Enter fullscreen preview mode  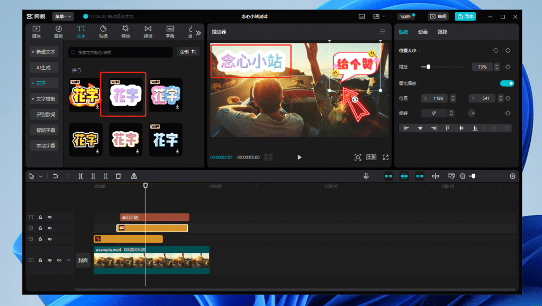point(386,157)
